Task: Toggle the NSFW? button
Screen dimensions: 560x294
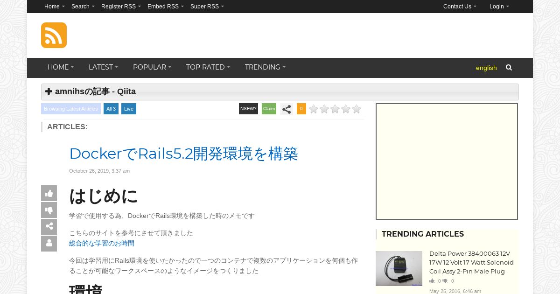Action: pyautogui.click(x=248, y=109)
